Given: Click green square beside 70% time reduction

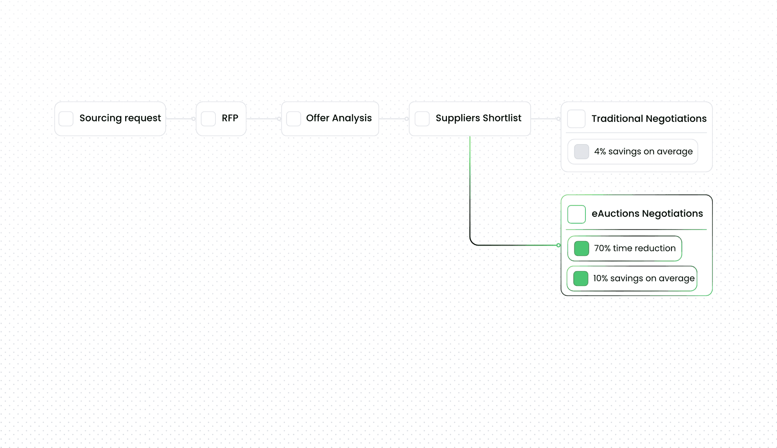Looking at the screenshot, I should (x=581, y=249).
